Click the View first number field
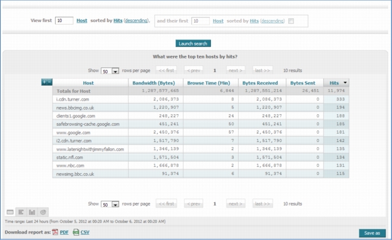 pyautogui.click(x=64, y=21)
